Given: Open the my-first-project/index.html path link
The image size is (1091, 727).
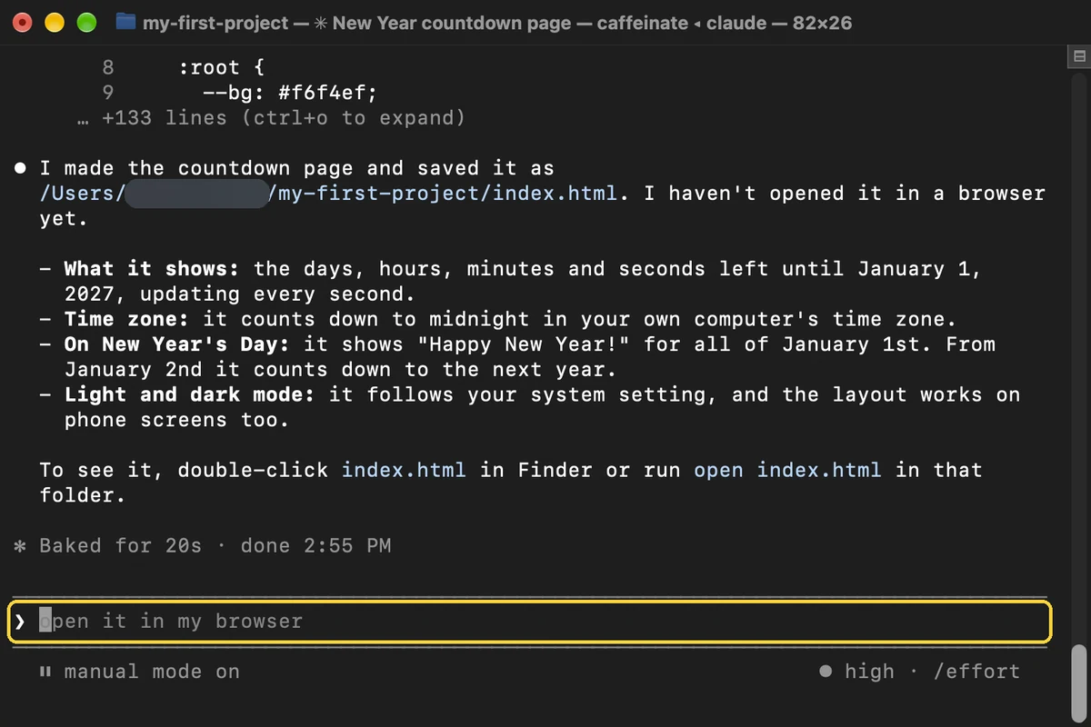Looking at the screenshot, I should [x=329, y=194].
